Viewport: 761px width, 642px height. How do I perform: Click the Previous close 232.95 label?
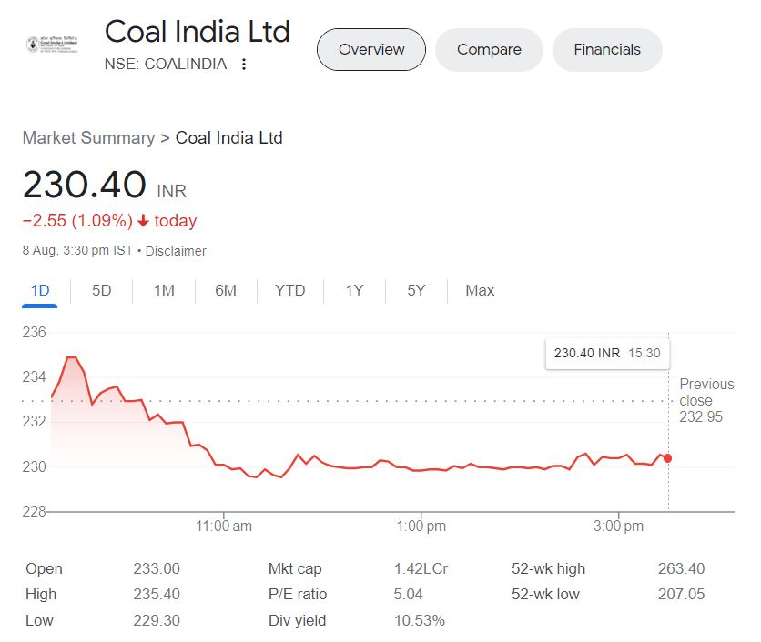click(x=705, y=400)
